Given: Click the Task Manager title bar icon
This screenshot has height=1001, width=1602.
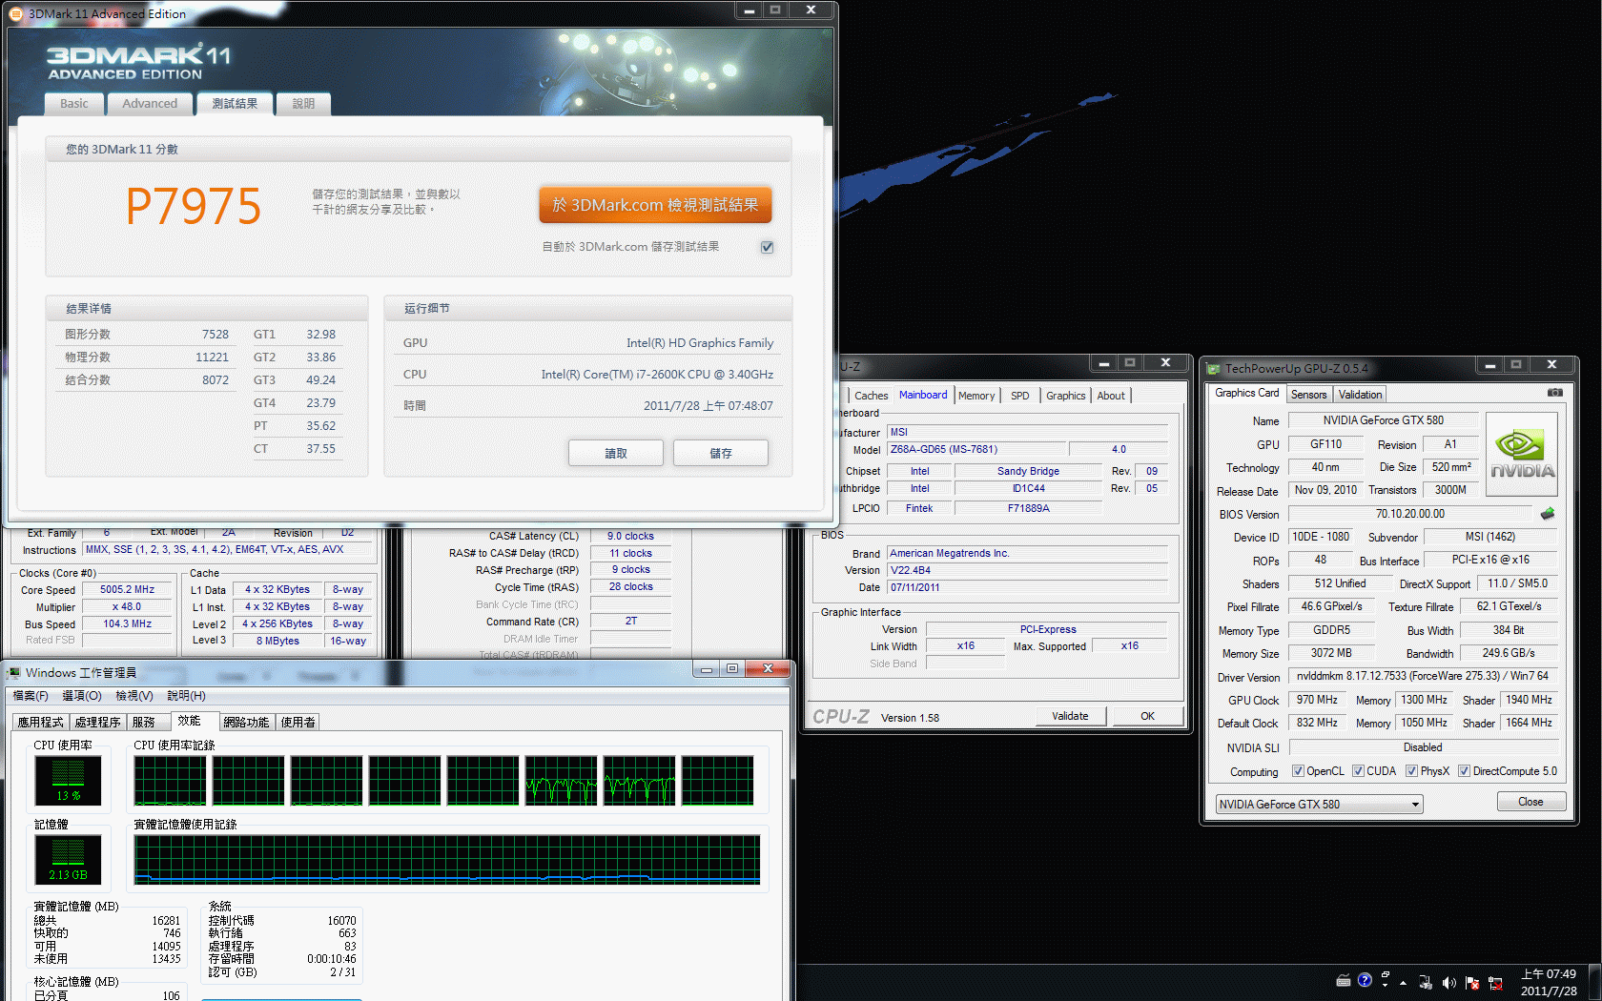Looking at the screenshot, I should click(x=14, y=672).
